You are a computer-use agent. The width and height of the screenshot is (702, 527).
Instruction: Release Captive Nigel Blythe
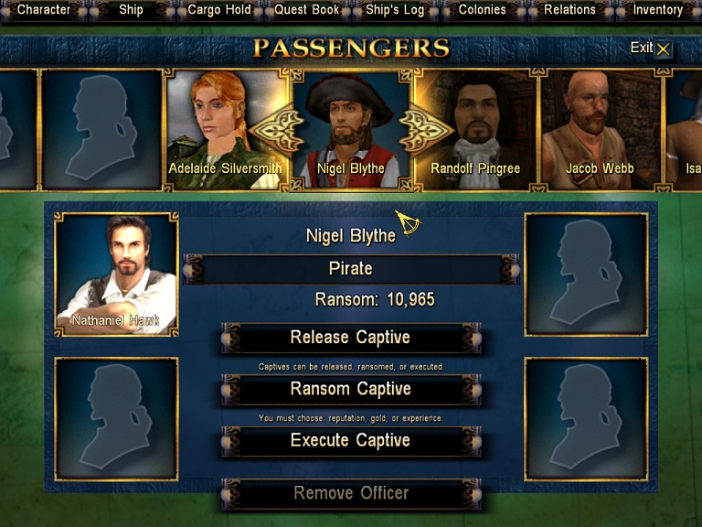click(x=351, y=338)
